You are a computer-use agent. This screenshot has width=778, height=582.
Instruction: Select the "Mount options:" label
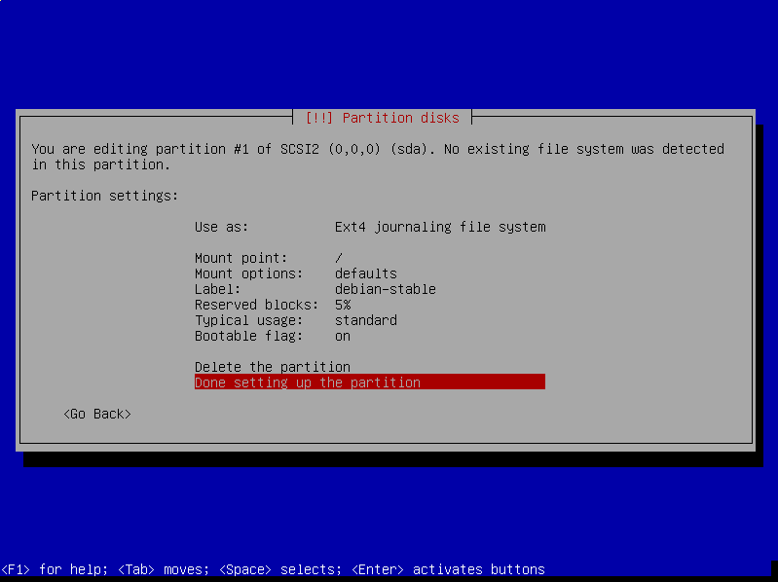248,273
